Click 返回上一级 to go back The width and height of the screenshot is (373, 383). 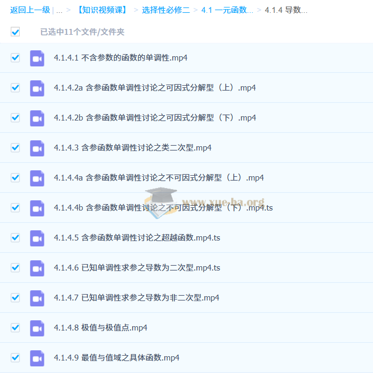click(x=30, y=10)
